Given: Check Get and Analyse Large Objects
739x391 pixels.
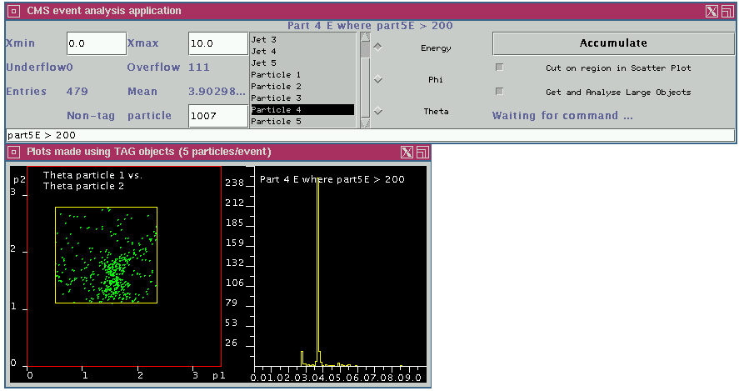Looking at the screenshot, I should point(500,92).
